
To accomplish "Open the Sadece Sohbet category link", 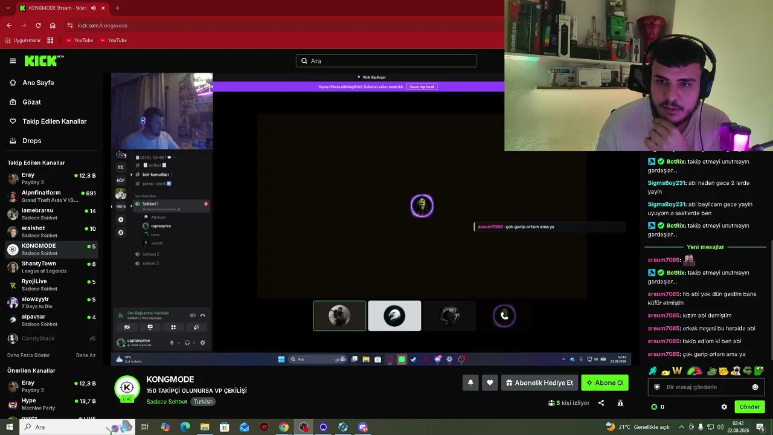I will click(x=167, y=402).
